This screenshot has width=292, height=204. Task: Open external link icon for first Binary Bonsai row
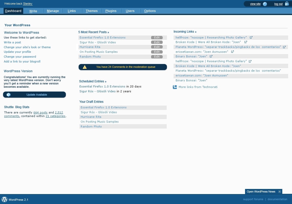click(x=211, y=56)
